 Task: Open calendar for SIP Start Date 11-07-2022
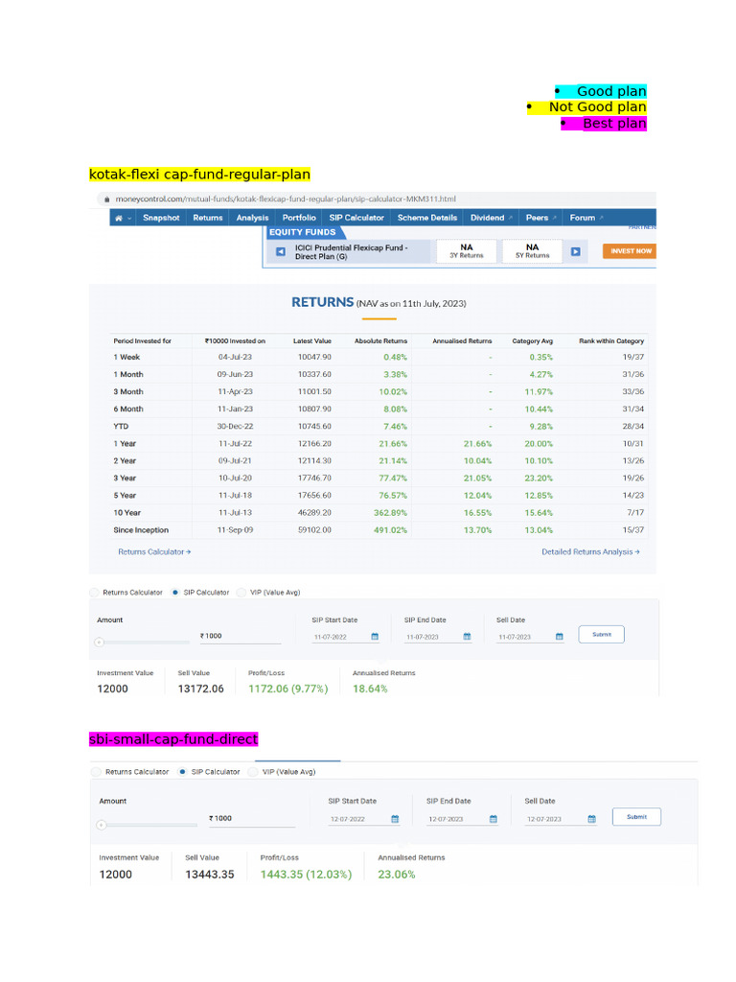[375, 637]
